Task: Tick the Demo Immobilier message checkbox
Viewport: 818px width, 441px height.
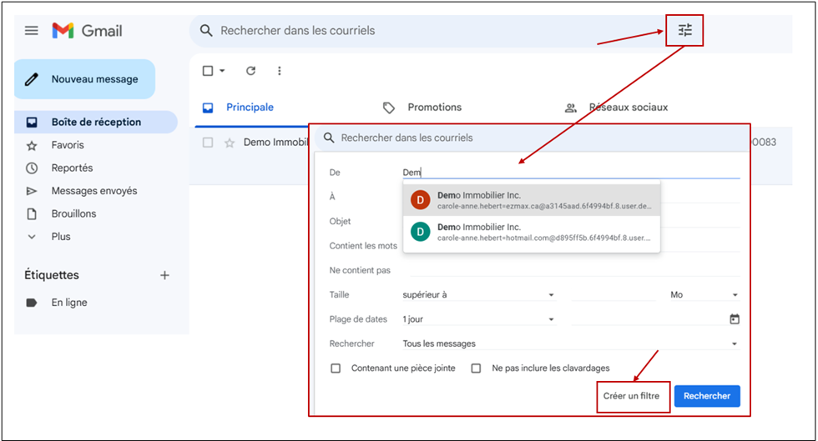Action: point(208,143)
